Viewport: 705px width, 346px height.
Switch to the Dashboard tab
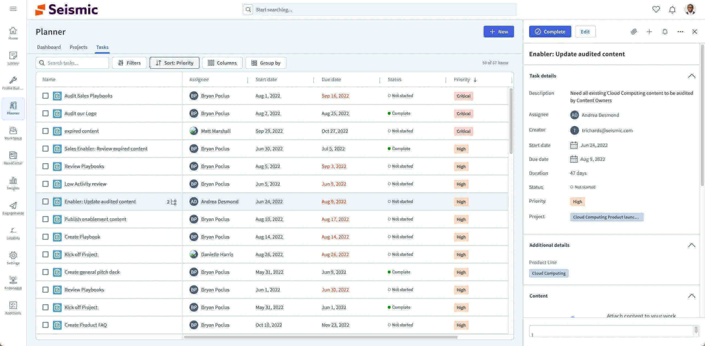tap(49, 47)
